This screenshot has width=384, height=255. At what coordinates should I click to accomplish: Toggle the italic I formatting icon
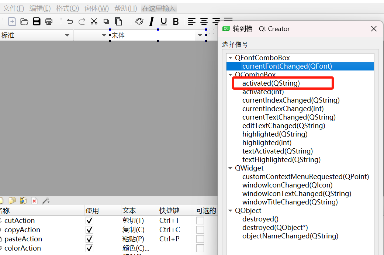pyautogui.click(x=152, y=21)
